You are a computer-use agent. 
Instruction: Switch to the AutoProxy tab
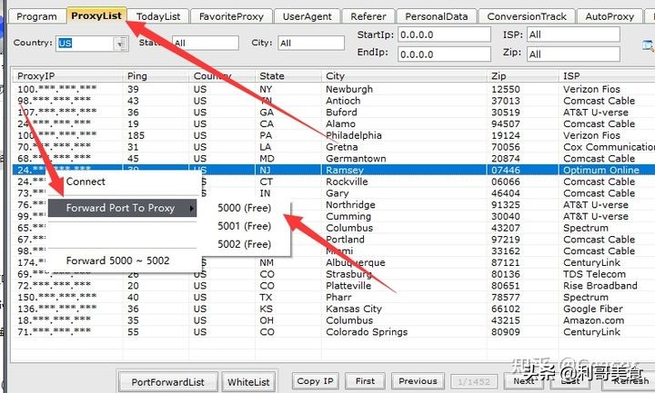[610, 16]
